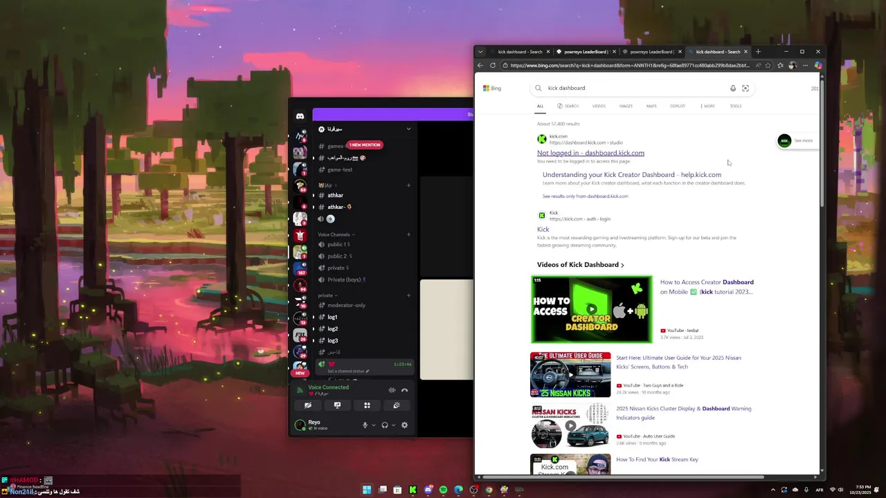Open Discord home via the Discord logo

[x=300, y=116]
